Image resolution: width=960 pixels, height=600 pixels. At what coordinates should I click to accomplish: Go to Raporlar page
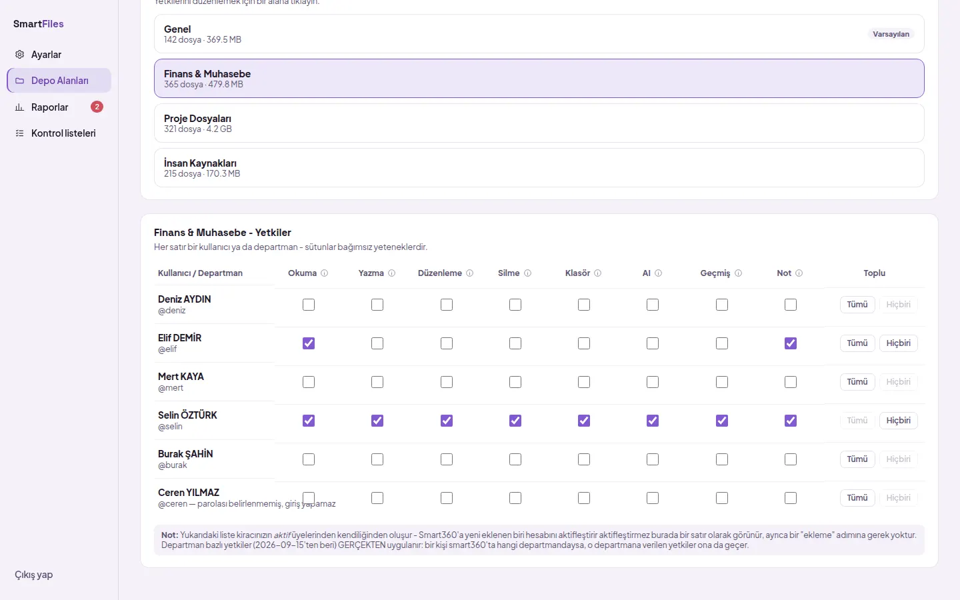[59, 107]
